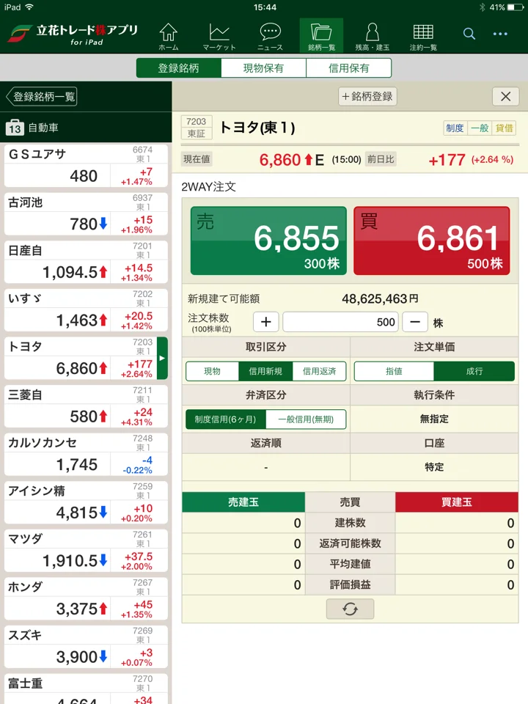Decrease order quantity with minus button

(415, 322)
